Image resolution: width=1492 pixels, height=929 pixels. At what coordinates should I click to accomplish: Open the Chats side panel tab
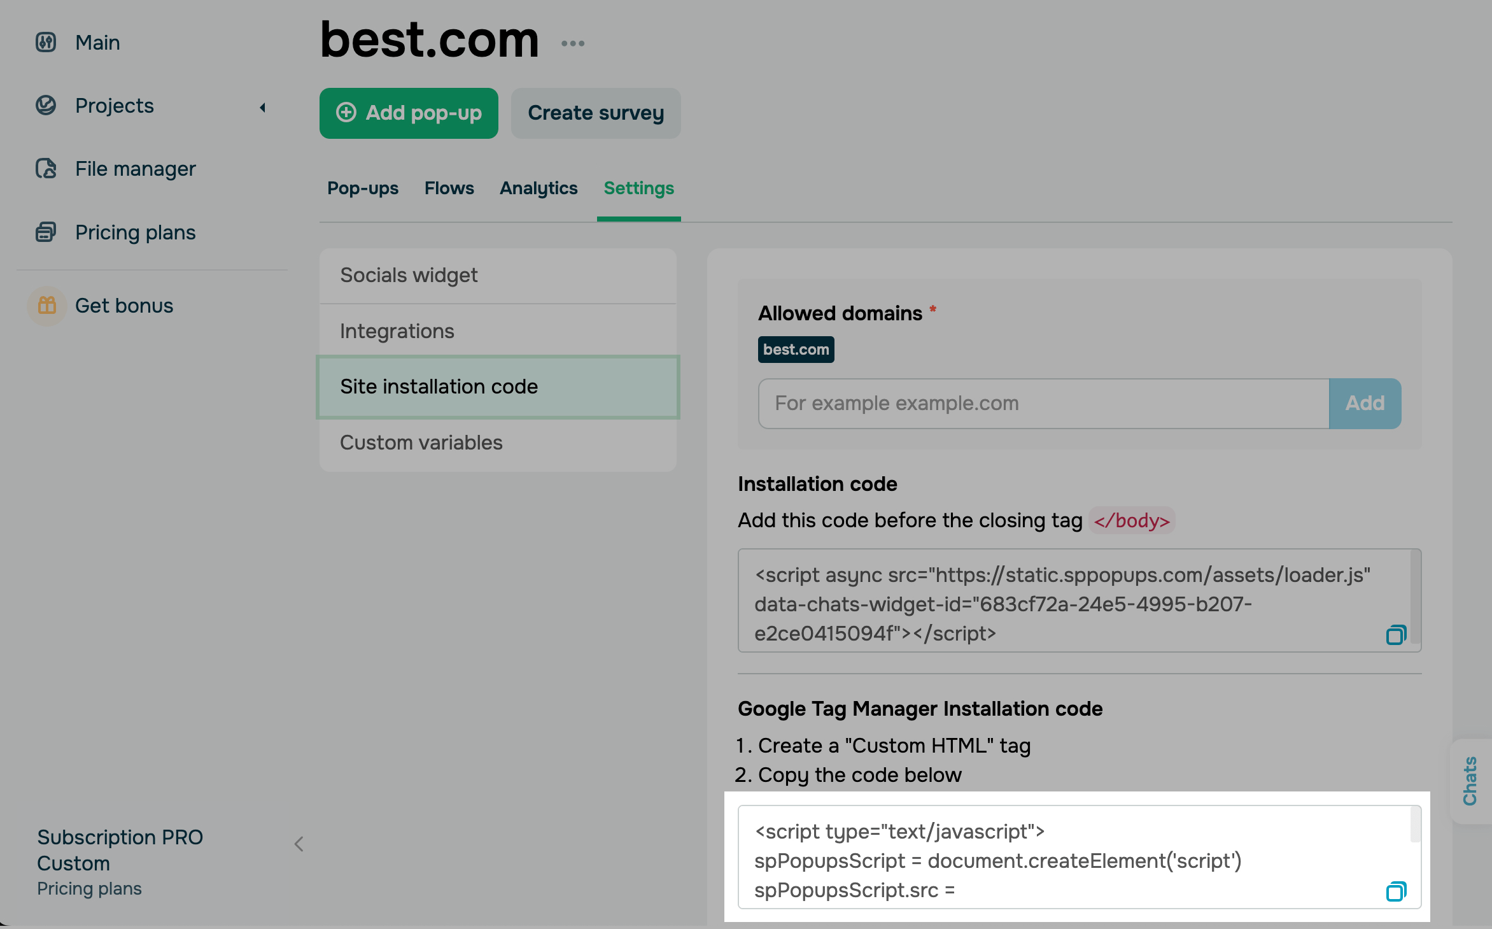click(x=1470, y=781)
